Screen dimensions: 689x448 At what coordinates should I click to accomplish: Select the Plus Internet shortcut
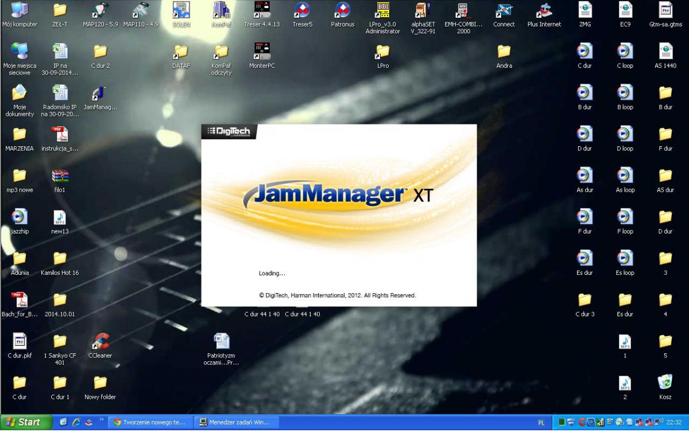(x=544, y=15)
